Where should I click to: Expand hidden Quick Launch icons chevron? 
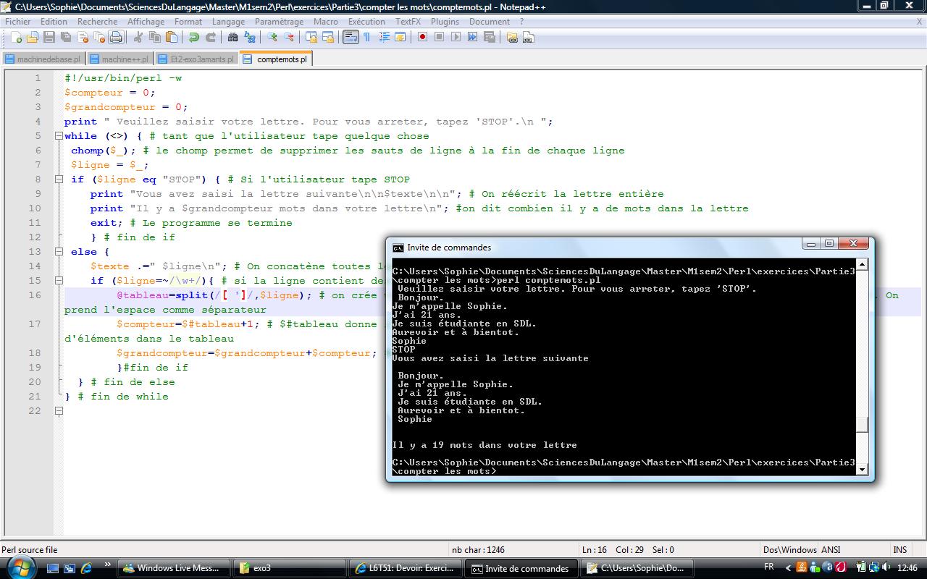point(108,565)
